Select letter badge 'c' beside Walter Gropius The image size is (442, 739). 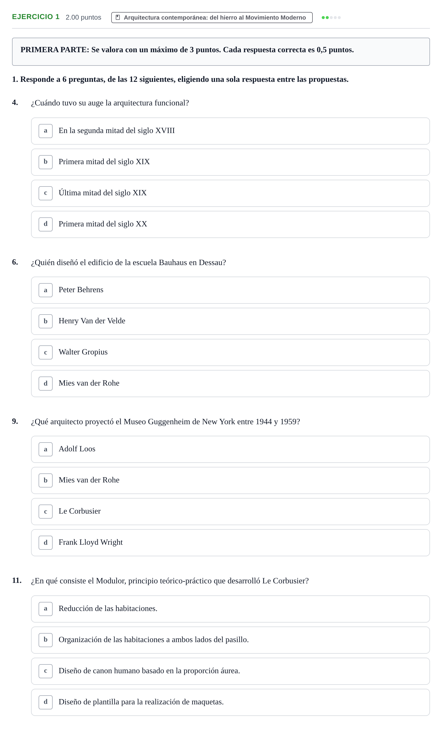46,352
